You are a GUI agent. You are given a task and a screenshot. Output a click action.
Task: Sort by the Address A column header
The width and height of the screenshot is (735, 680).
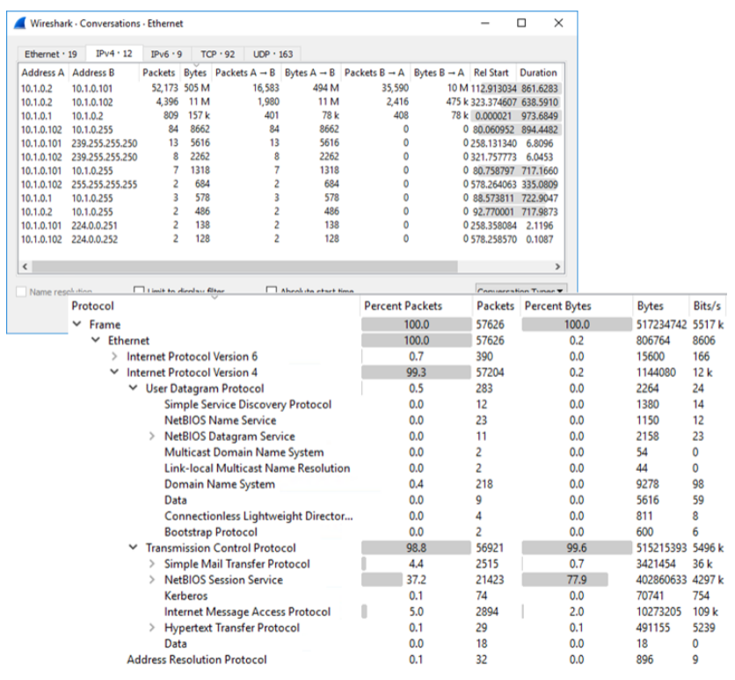[43, 73]
